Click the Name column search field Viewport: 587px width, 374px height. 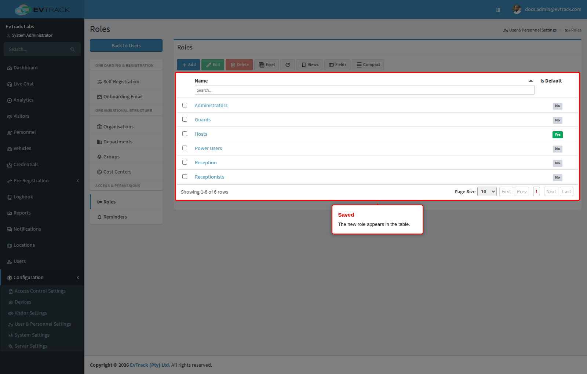(364, 90)
